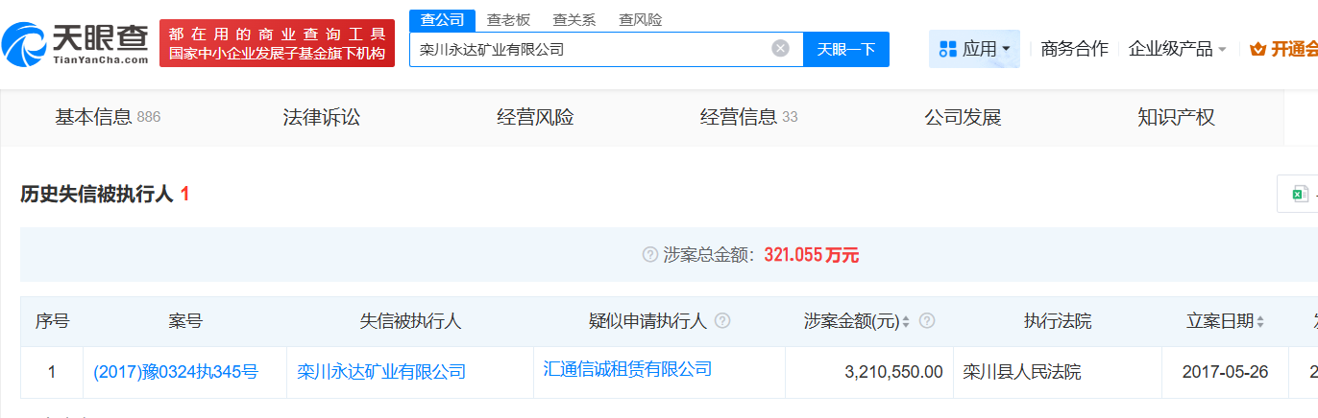Expand the 应用 dropdown arrow
This screenshot has width=1318, height=418.
click(1006, 49)
